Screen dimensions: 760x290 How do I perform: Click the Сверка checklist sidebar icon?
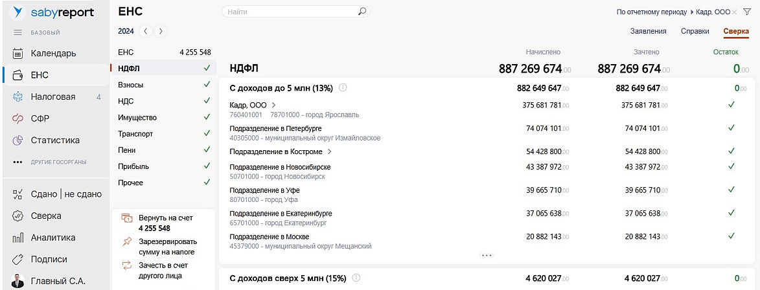pos(18,216)
